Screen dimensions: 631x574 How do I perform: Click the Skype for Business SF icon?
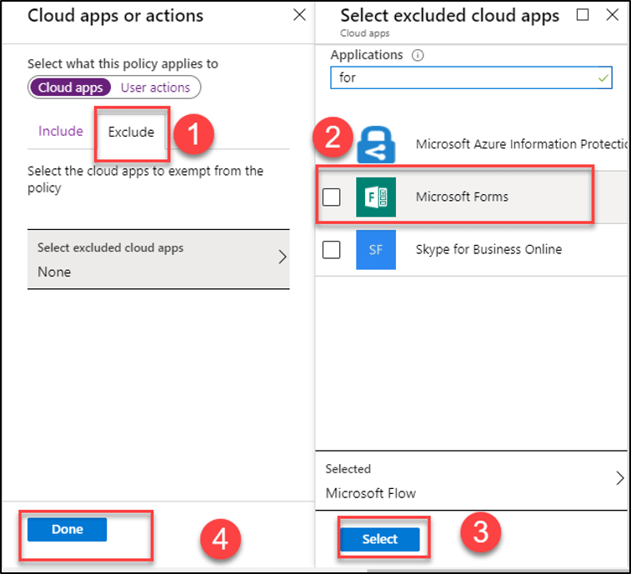point(375,249)
